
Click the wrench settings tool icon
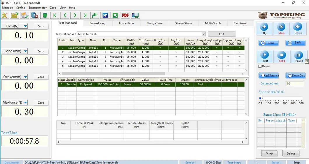[5, 15]
